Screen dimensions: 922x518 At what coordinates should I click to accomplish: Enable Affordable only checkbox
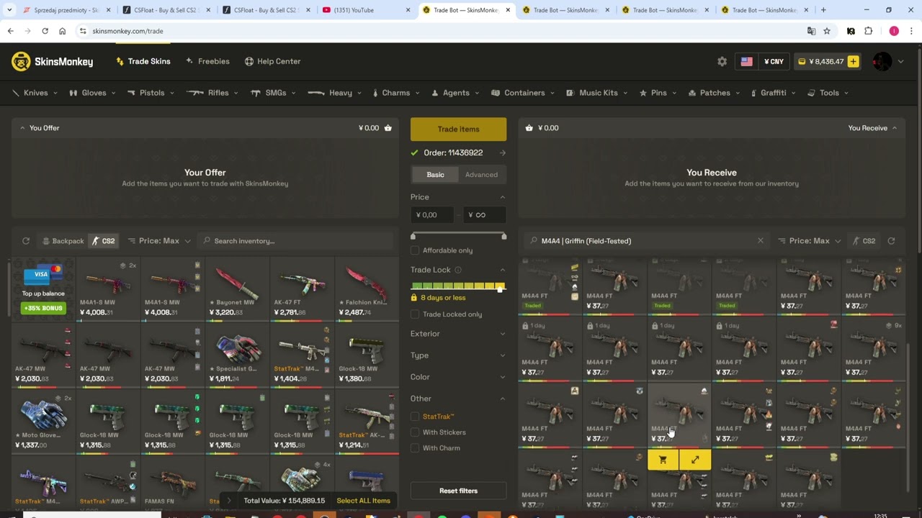click(415, 250)
